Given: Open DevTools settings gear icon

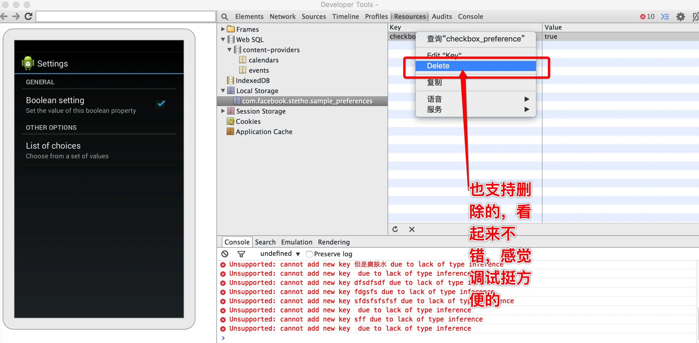Looking at the screenshot, I should point(680,17).
